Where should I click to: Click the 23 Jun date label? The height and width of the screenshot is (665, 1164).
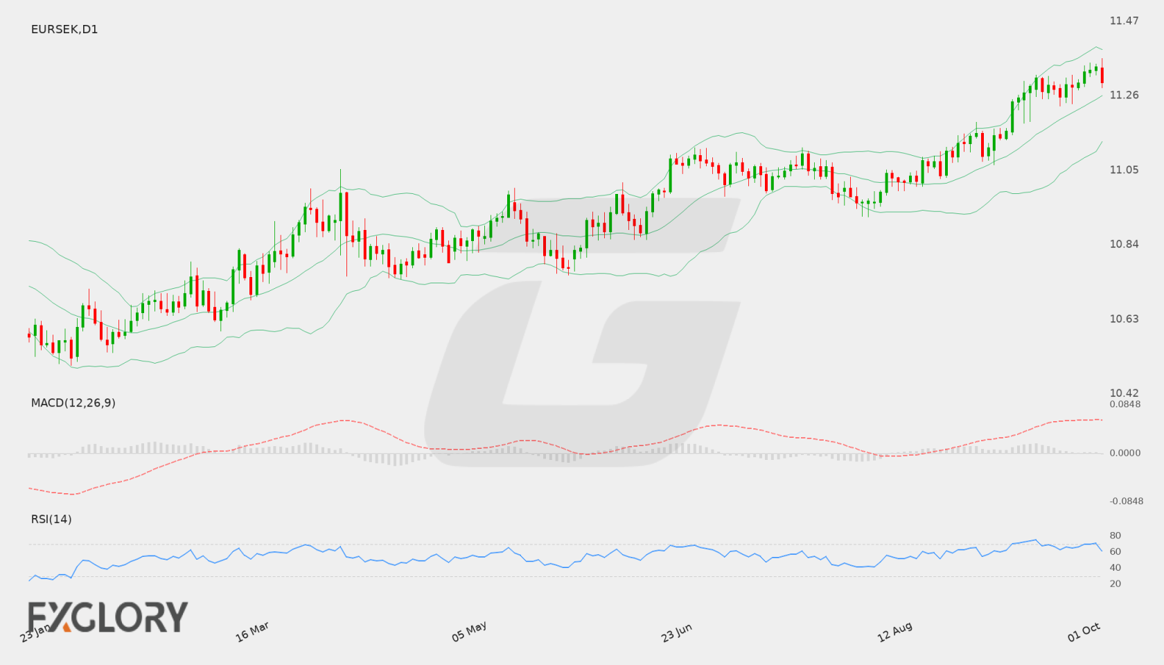pyautogui.click(x=676, y=632)
